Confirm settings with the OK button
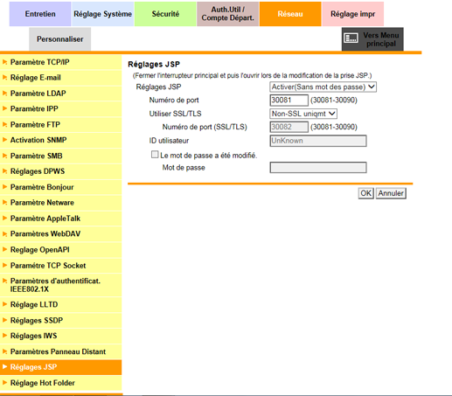Viewport: 452px width, 396px height. click(x=365, y=193)
